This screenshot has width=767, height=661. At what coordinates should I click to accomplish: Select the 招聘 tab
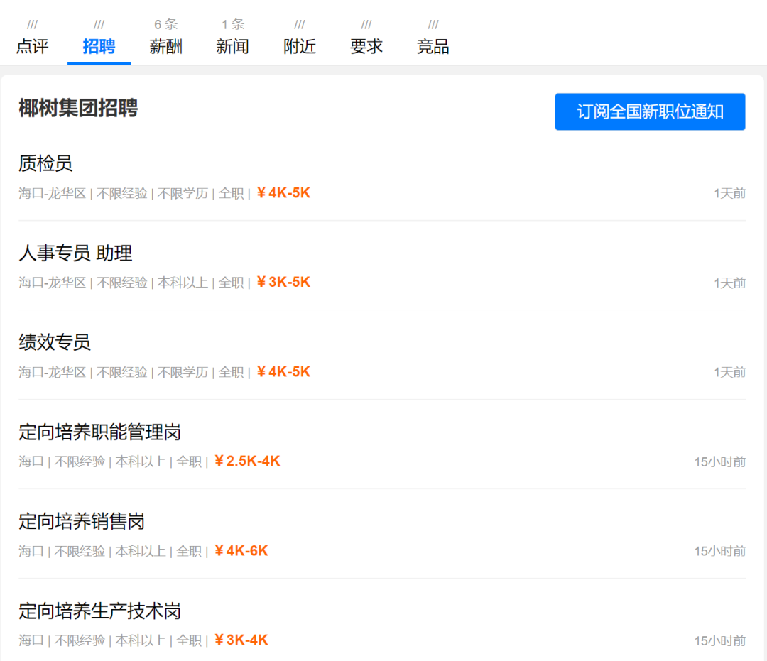[x=99, y=47]
